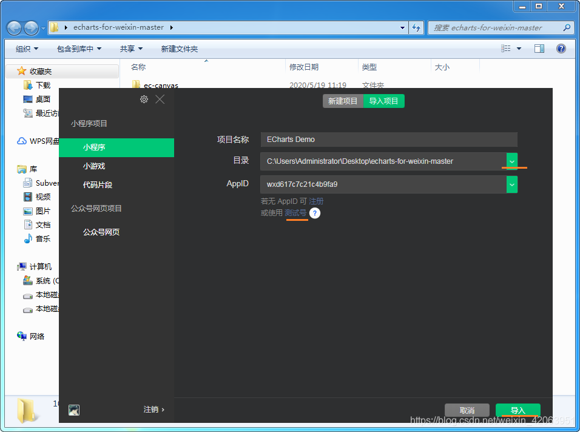This screenshot has width=580, height=432.
Task: Click the 导入 import button
Action: [x=518, y=411]
